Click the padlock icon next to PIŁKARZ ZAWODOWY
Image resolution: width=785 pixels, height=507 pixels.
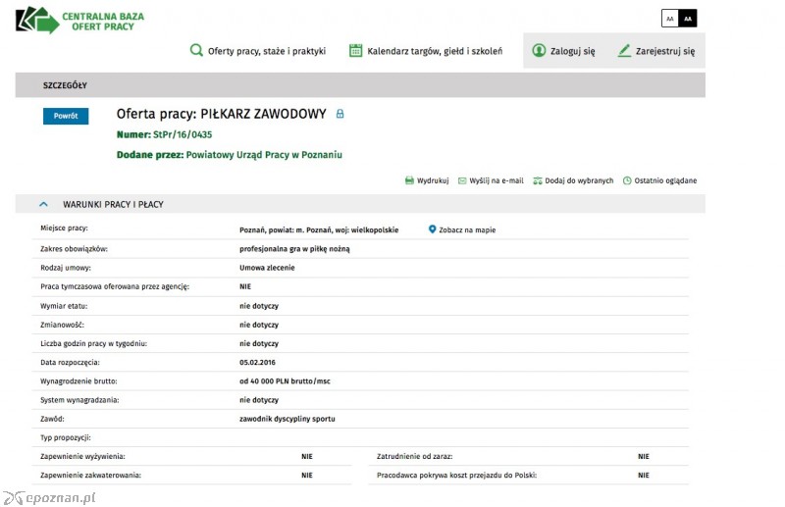(x=340, y=114)
